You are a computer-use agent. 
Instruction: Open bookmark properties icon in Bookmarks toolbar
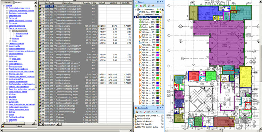(x=149, y=112)
